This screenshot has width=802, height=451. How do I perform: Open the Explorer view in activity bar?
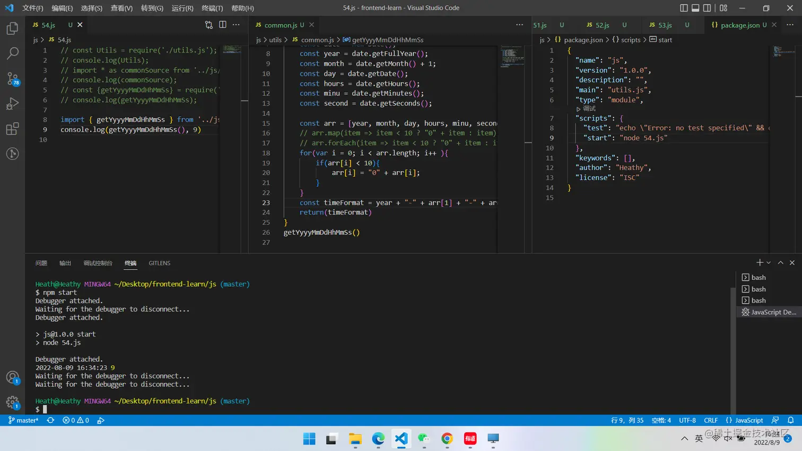tap(12, 28)
